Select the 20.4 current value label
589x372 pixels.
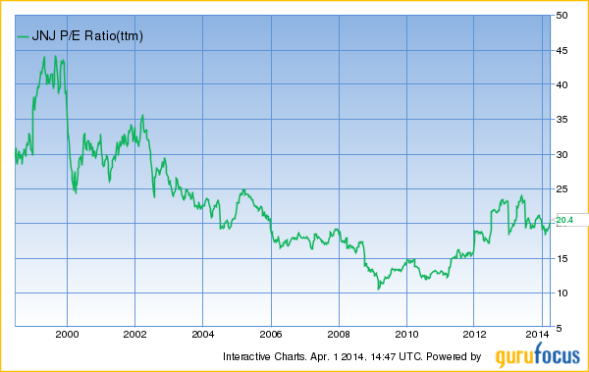point(564,220)
